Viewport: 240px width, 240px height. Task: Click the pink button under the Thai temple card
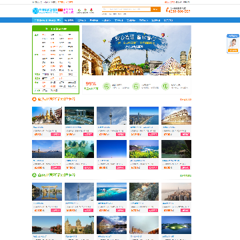(55, 135)
